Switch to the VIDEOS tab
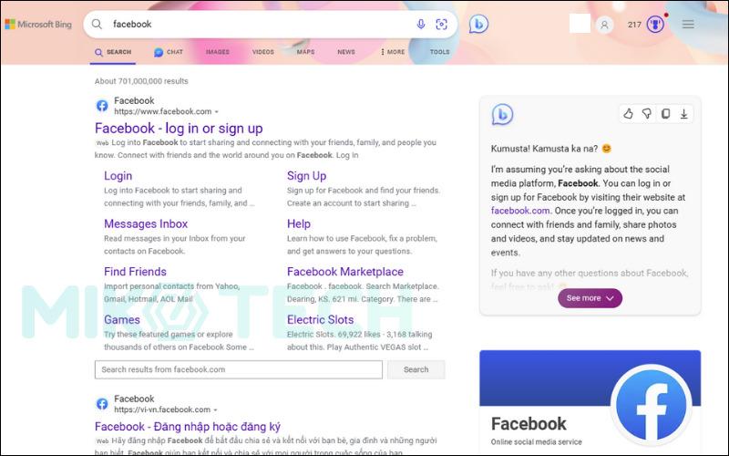Image resolution: width=729 pixels, height=456 pixels. click(263, 52)
